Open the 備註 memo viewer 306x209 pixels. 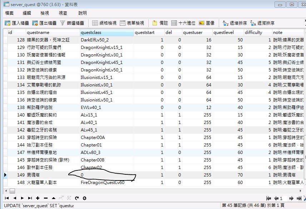(x=160, y=23)
